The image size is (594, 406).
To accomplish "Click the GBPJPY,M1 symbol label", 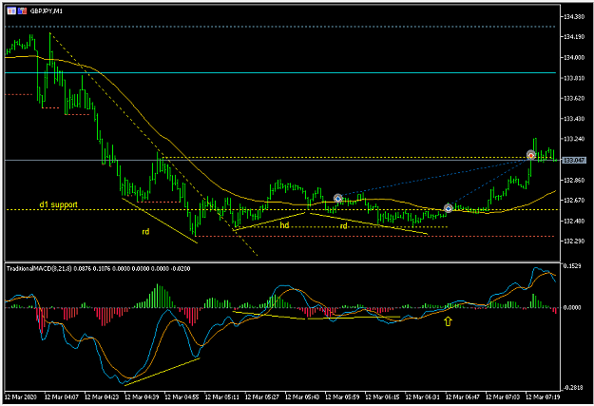I will tap(47, 11).
